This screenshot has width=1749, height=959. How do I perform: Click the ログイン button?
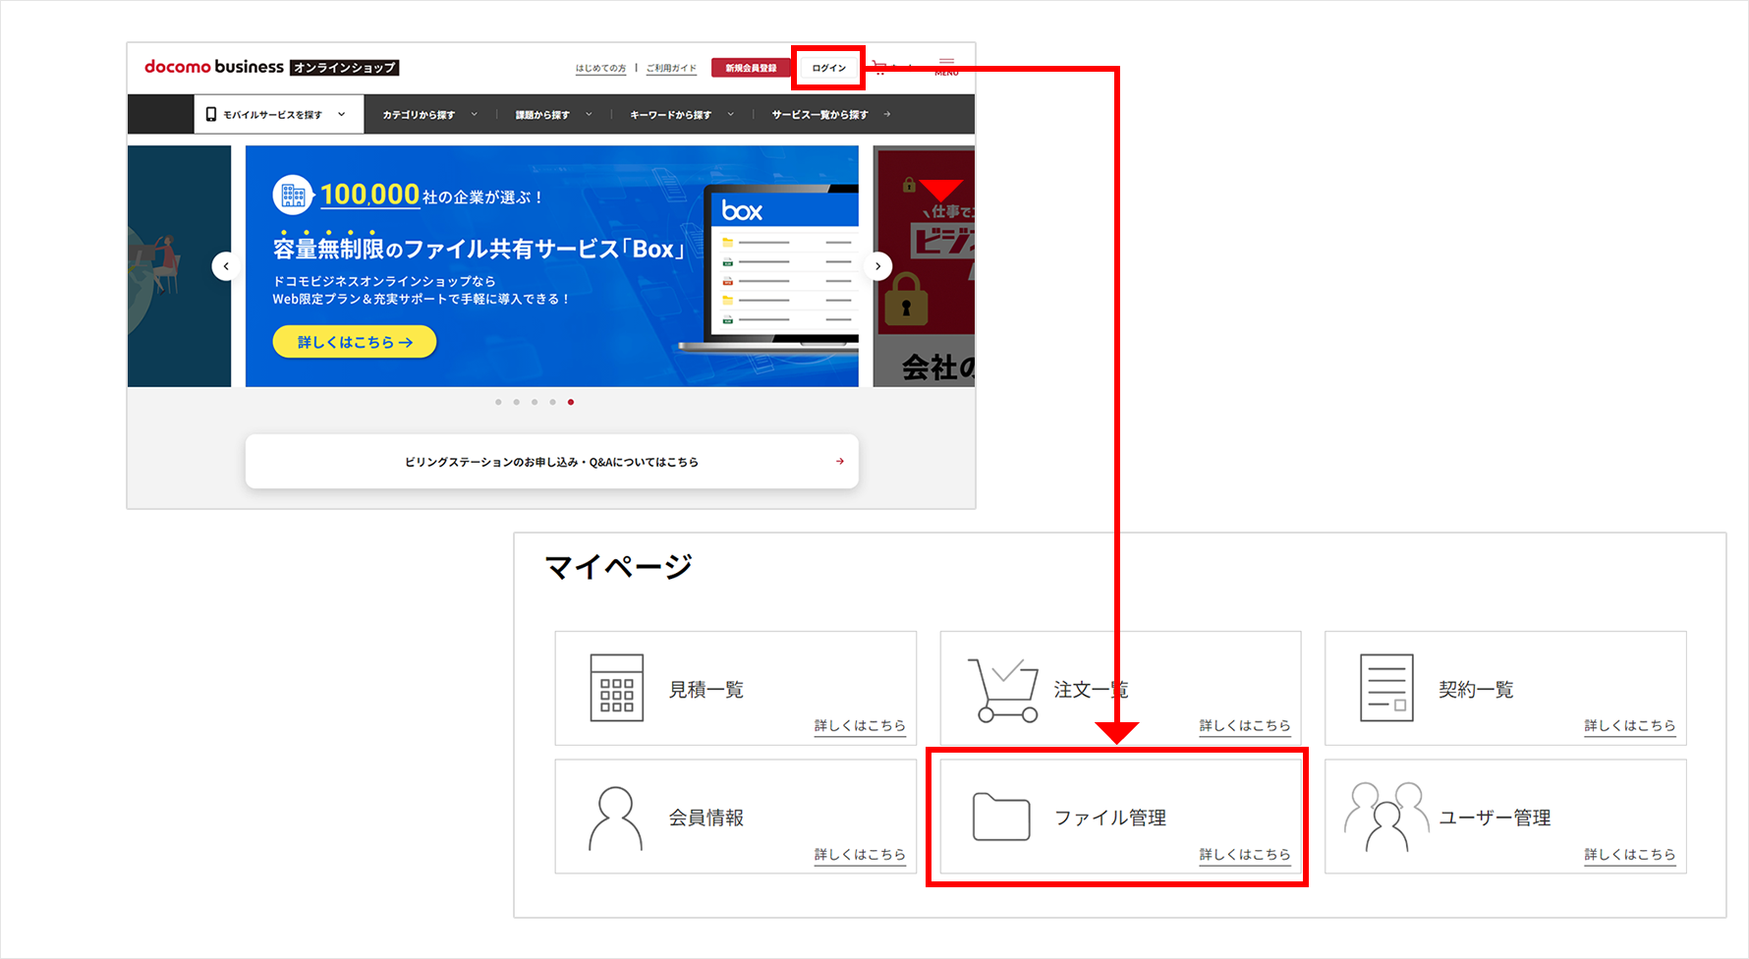(828, 68)
